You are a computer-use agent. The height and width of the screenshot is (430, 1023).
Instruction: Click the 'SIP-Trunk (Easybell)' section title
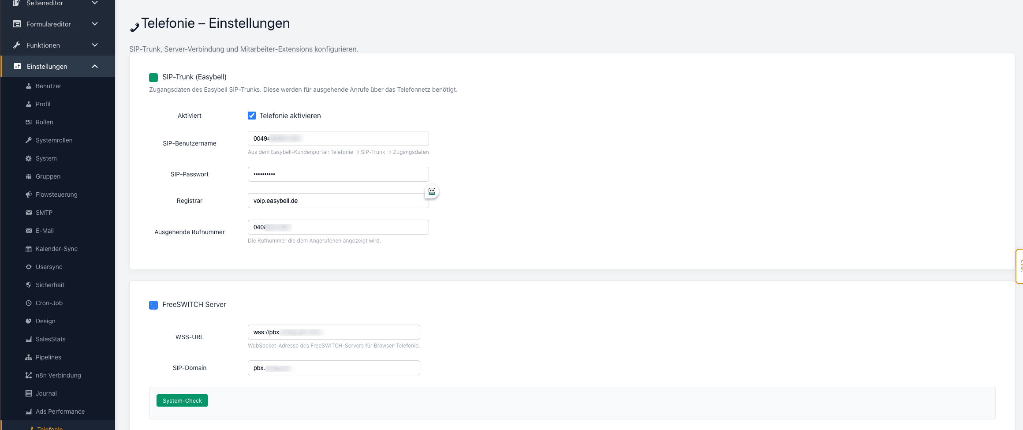pyautogui.click(x=194, y=77)
